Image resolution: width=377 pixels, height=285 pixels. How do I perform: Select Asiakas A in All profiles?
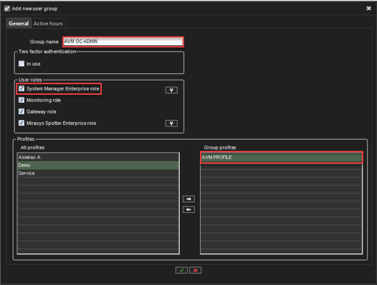(98, 157)
